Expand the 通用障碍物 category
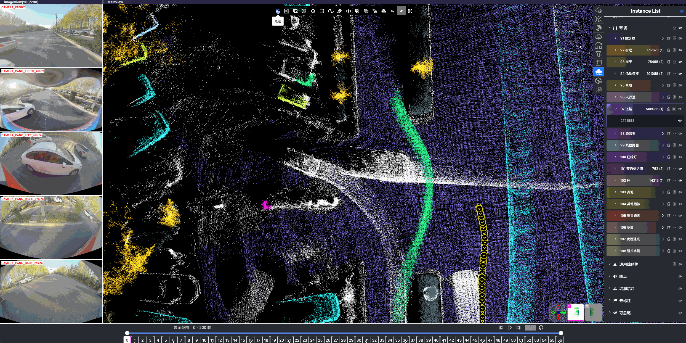Screen dimensions: 686x343 610,264
